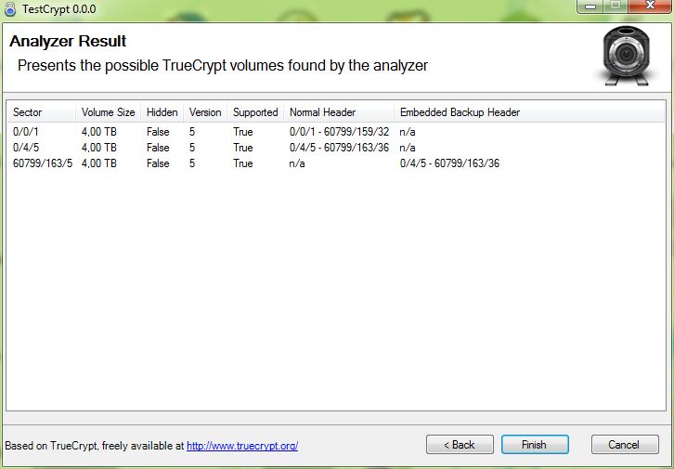The height and width of the screenshot is (469, 674).
Task: Click the Finish button
Action: [x=535, y=445]
